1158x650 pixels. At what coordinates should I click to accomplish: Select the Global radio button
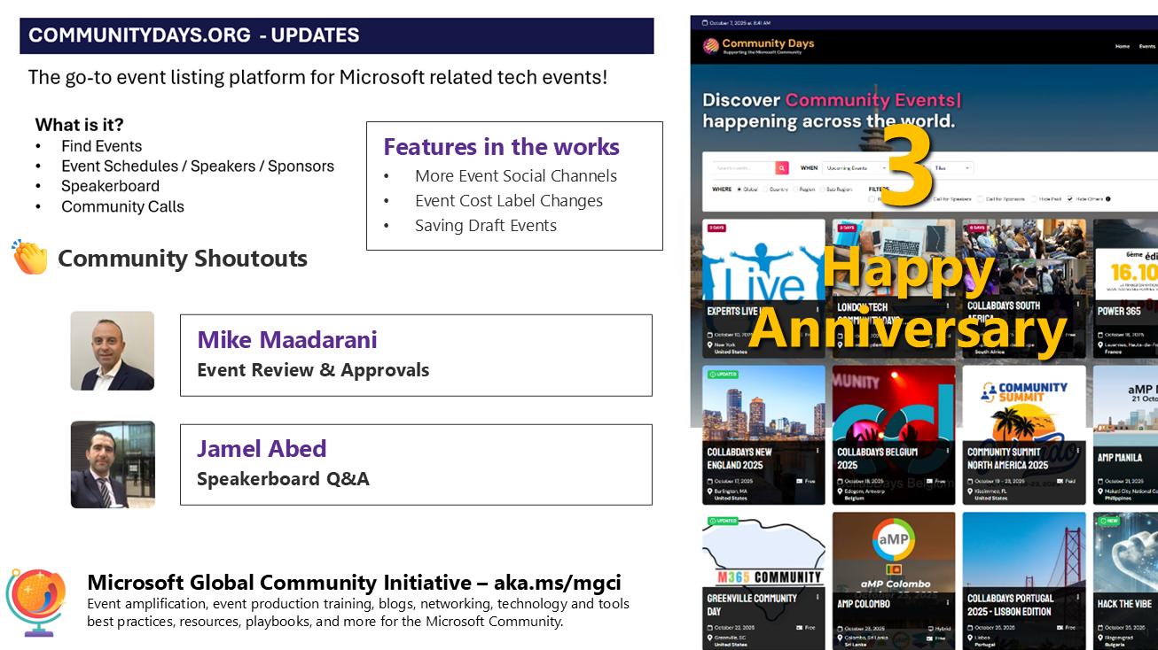(738, 189)
